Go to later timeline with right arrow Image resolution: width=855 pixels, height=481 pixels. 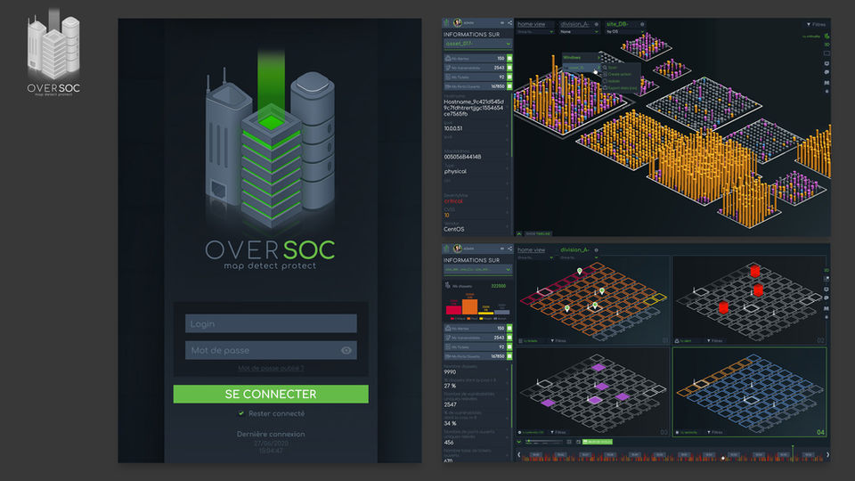click(x=827, y=454)
